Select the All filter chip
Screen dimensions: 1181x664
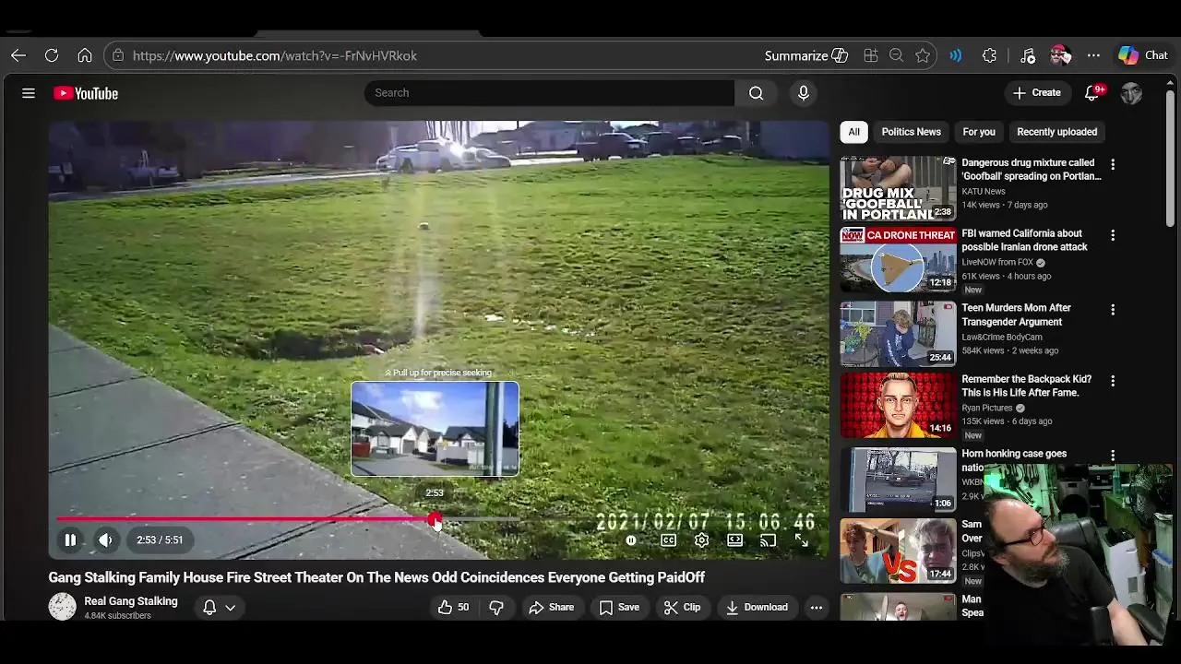click(x=853, y=132)
